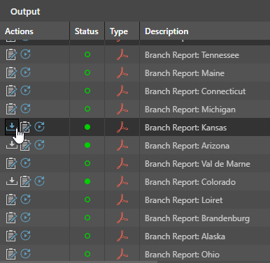Click the horizontal scrollbar at the bottom
270x263 pixels.
(x=78, y=262)
